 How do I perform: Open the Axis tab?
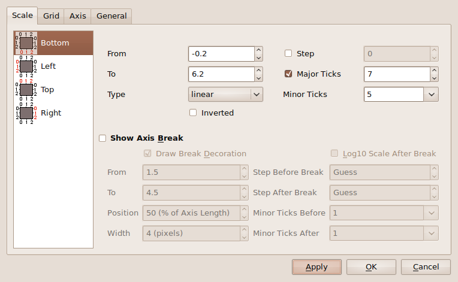click(78, 16)
